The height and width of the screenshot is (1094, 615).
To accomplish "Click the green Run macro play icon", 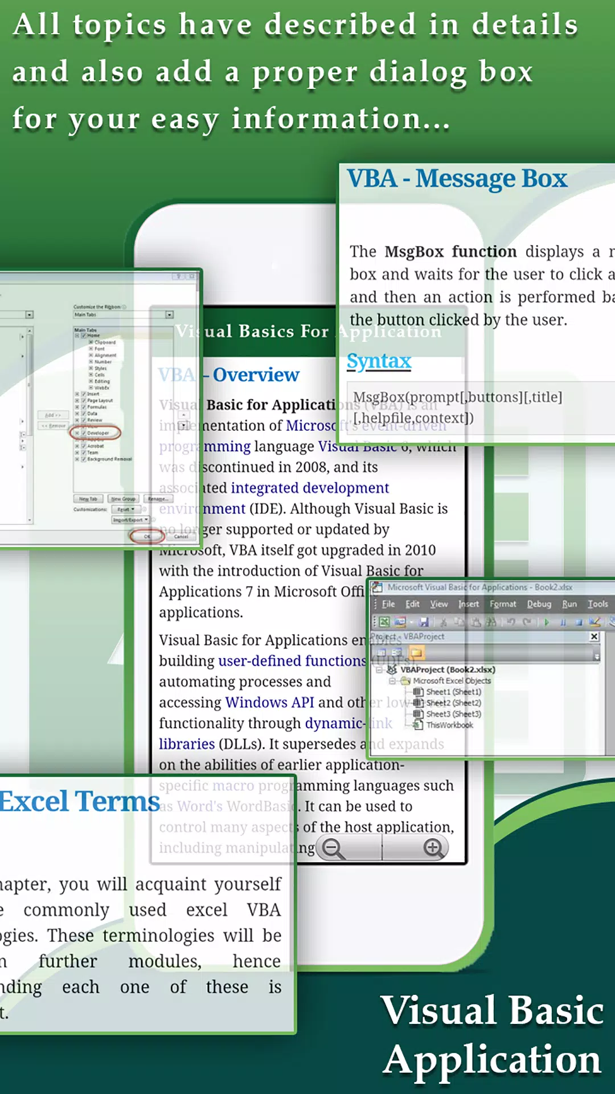I will click(x=547, y=622).
